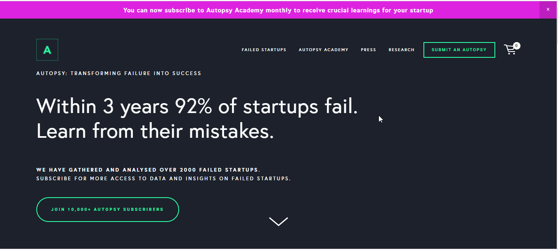Image resolution: width=558 pixels, height=250 pixels.
Task: Click the outlined logo square in the top left
Action: tap(47, 50)
